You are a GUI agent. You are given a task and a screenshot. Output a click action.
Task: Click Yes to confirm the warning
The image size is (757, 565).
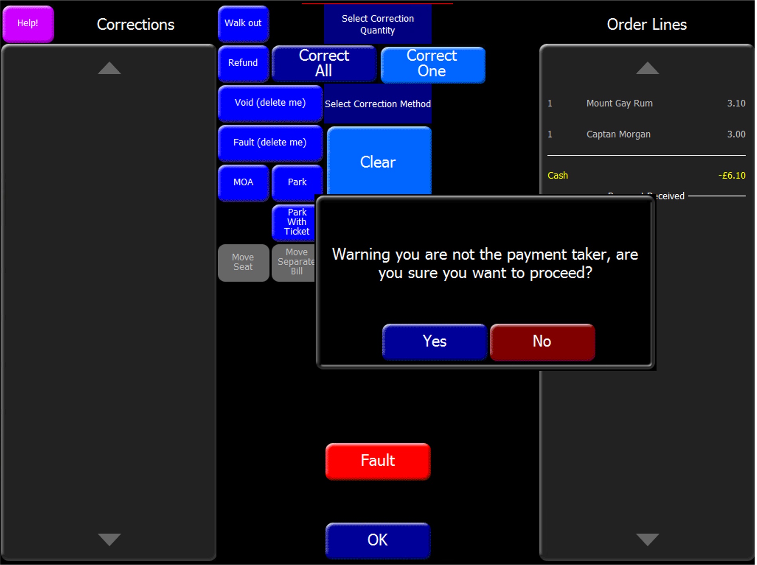[434, 342]
